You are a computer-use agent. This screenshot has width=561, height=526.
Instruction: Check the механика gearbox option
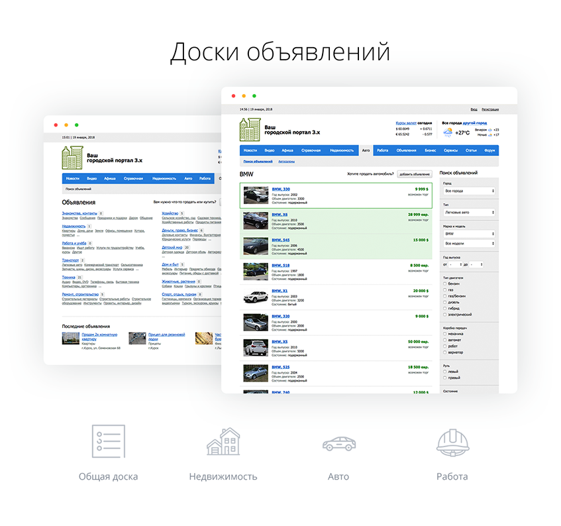click(x=445, y=334)
